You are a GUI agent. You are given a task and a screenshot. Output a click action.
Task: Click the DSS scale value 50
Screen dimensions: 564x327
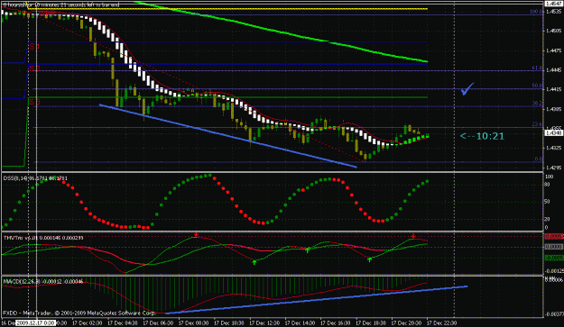tap(548, 202)
